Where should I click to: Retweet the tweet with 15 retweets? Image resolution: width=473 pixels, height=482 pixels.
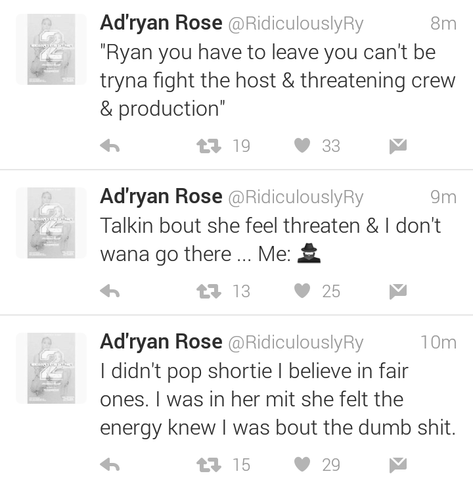[x=209, y=465]
